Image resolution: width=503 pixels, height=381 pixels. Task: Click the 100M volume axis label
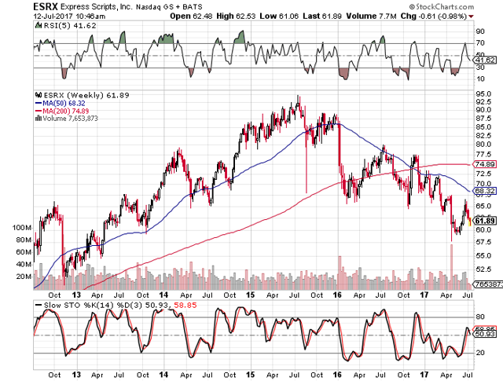click(22, 228)
